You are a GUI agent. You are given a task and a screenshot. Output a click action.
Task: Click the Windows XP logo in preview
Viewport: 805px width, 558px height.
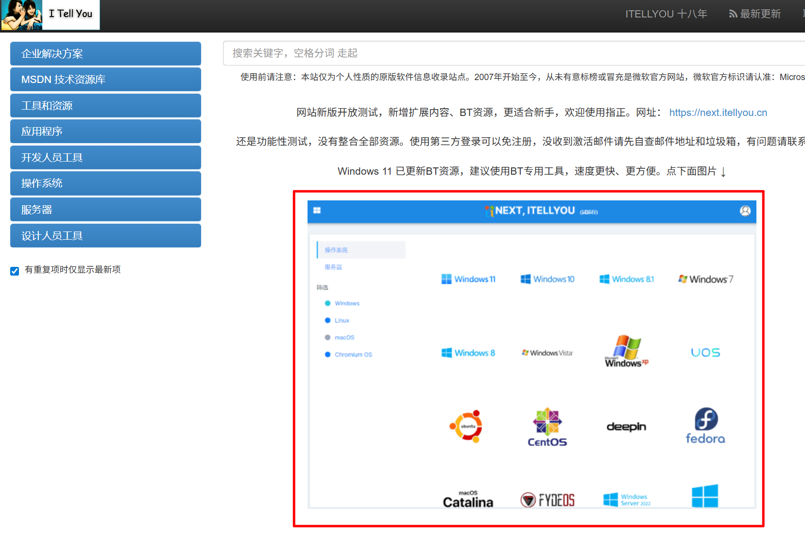627,351
